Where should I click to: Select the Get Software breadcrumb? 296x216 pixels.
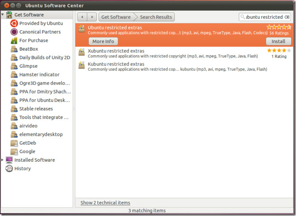(x=116, y=17)
